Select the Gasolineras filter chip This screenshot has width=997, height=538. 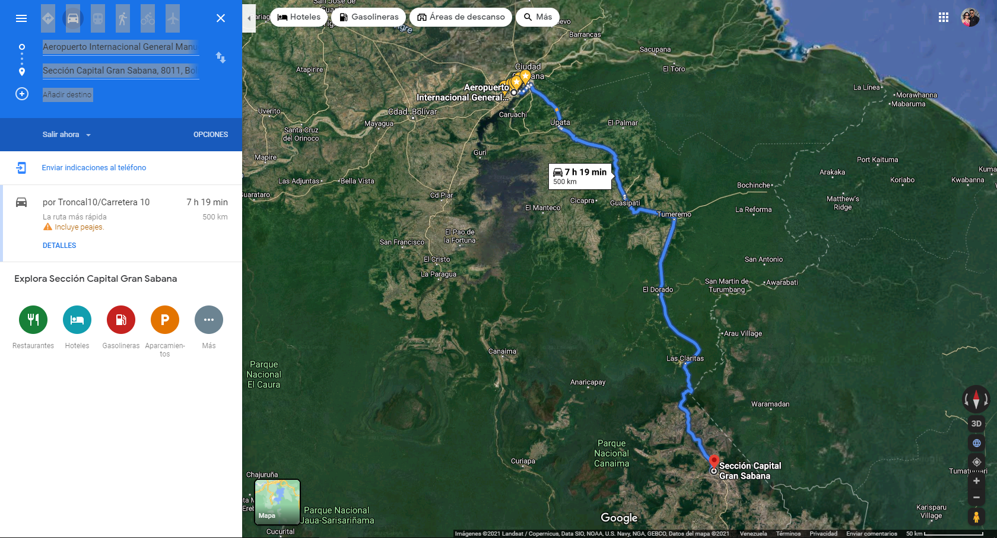point(369,17)
